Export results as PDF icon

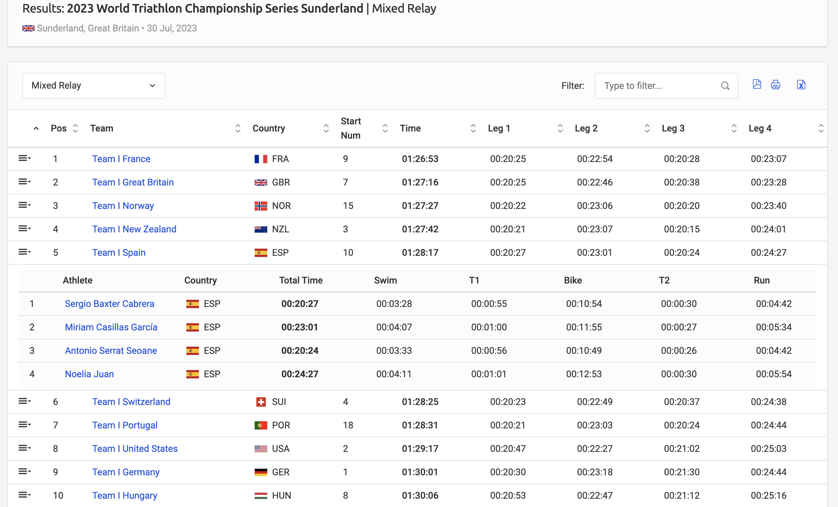(x=757, y=84)
